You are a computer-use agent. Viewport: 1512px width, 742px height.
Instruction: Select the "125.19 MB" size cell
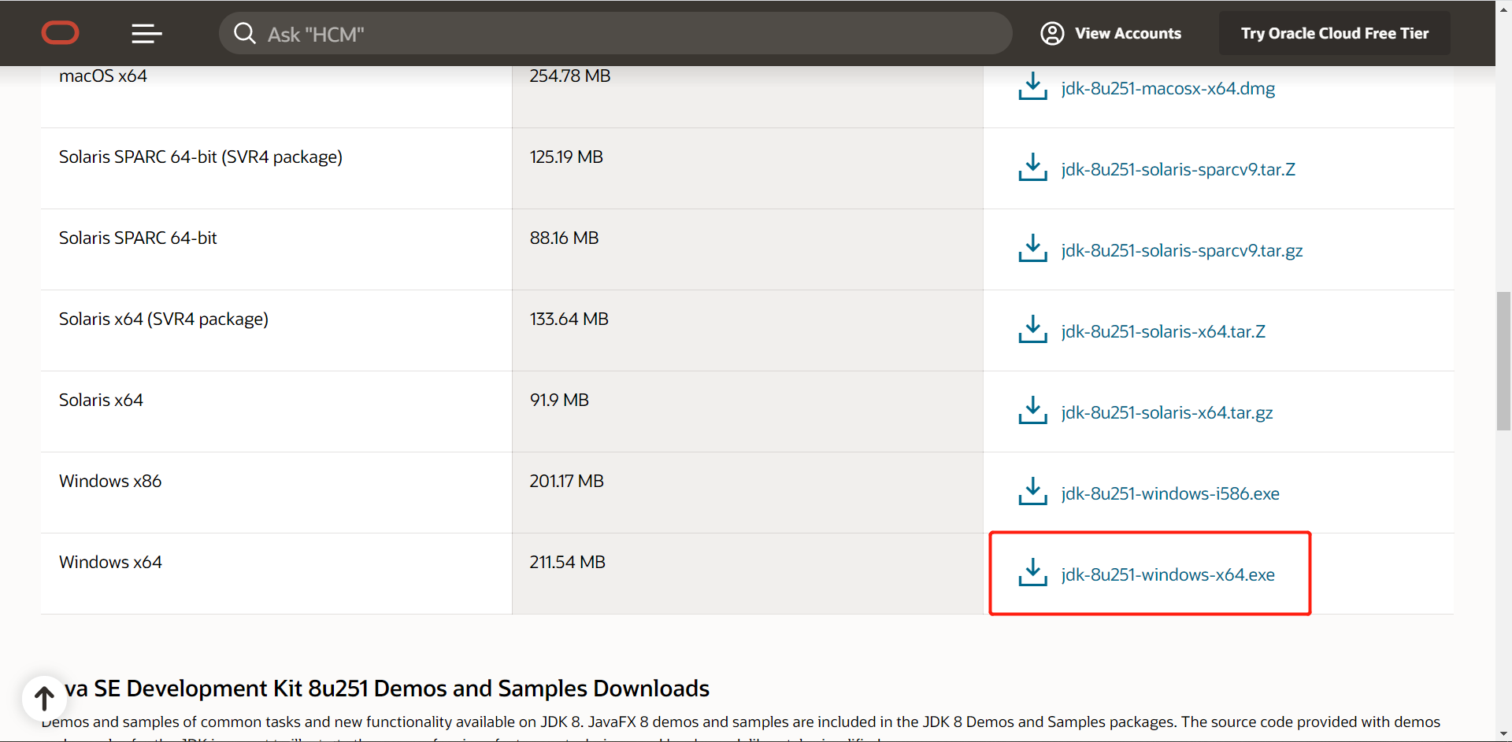point(566,157)
